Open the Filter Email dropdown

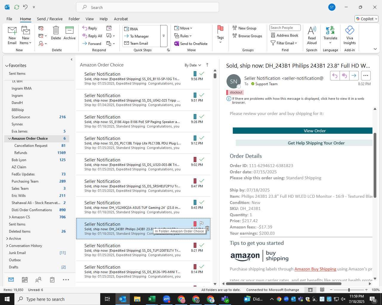click(x=284, y=43)
